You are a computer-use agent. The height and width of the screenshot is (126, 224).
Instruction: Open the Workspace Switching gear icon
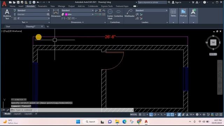coord(197,114)
